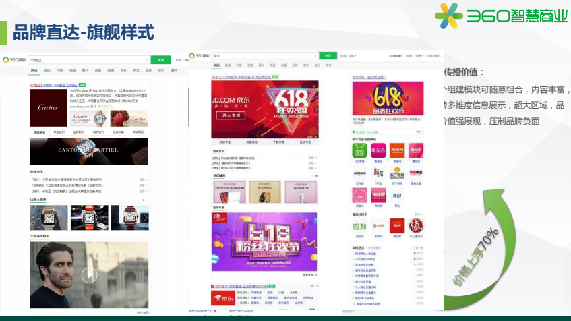Open the suning.com store icon
Screen dimensions: 571x321
coord(397,173)
